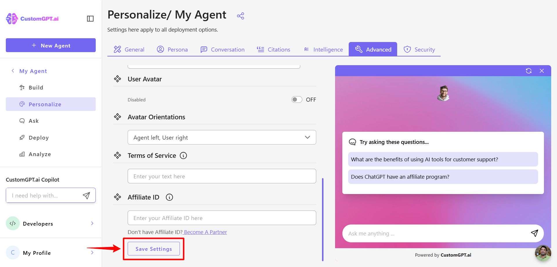This screenshot has height=267, width=557.
Task: Open Analyze in the sidebar
Action: (51, 154)
